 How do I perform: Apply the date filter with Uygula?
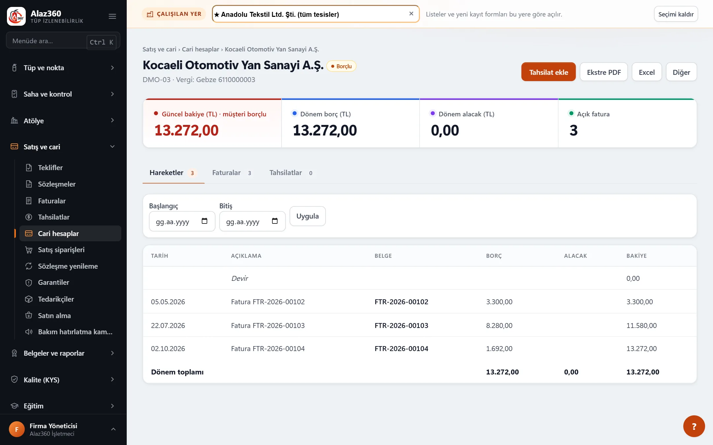point(307,216)
